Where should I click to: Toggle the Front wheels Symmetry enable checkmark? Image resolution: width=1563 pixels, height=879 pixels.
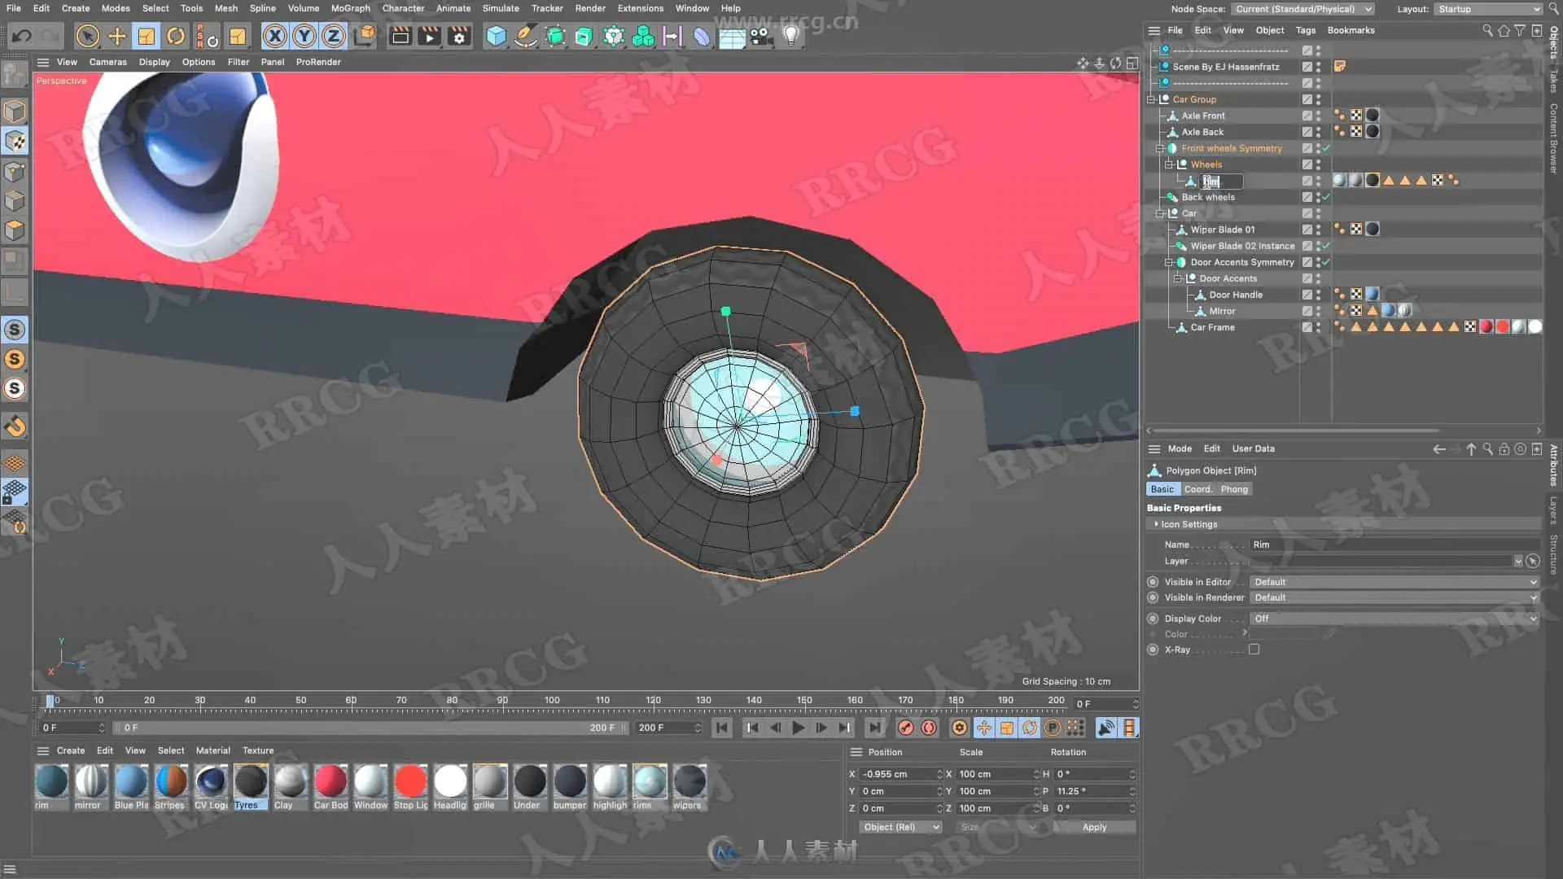coord(1326,148)
